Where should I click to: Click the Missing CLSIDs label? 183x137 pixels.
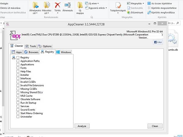(29, 89)
